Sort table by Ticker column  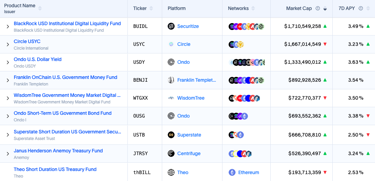[x=151, y=8]
